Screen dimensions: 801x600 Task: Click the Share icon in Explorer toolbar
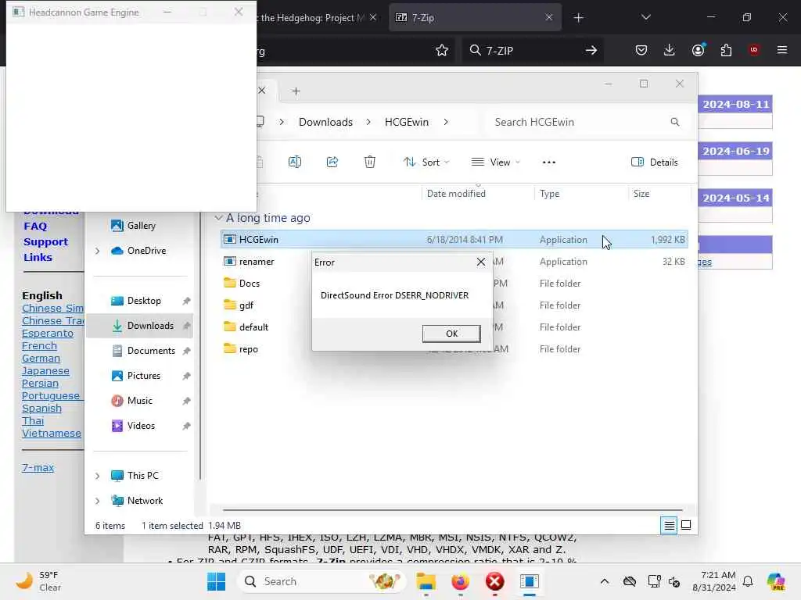(x=332, y=162)
